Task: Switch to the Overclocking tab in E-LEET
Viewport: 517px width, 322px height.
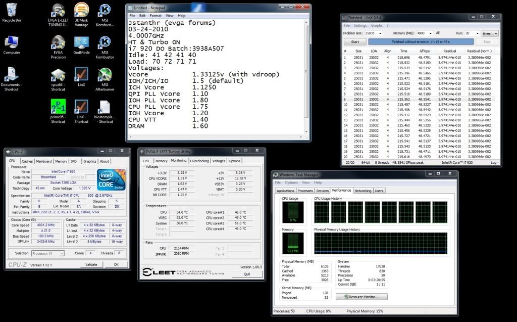Action: [199, 161]
